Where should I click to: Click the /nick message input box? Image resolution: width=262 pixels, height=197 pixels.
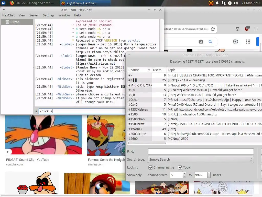point(82,111)
